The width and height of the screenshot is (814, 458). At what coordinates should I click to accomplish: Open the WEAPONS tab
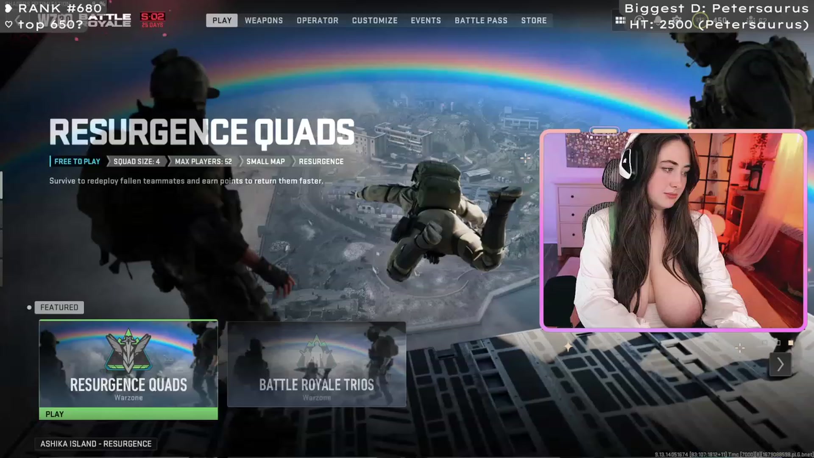point(264,20)
